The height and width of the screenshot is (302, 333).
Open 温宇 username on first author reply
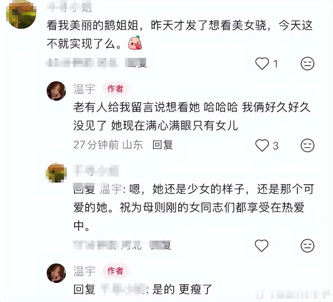[84, 89]
